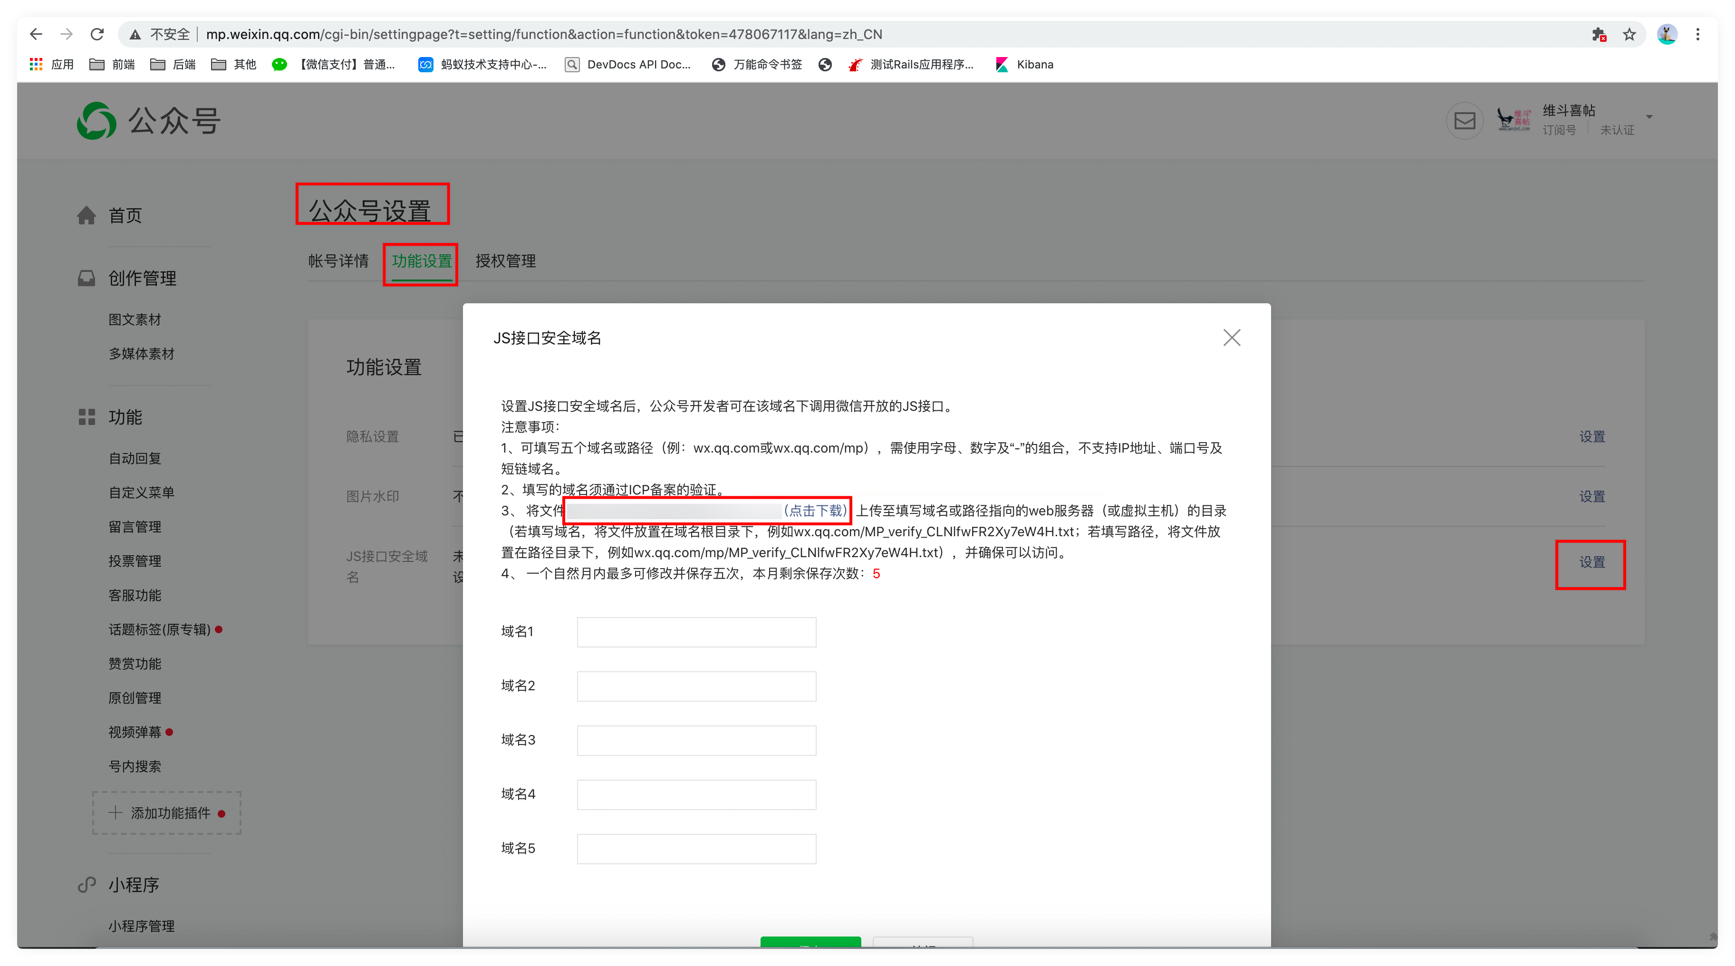Open the 测试Rails应用程序 bookmark
Viewport: 1735px width, 966px height.
(x=911, y=64)
